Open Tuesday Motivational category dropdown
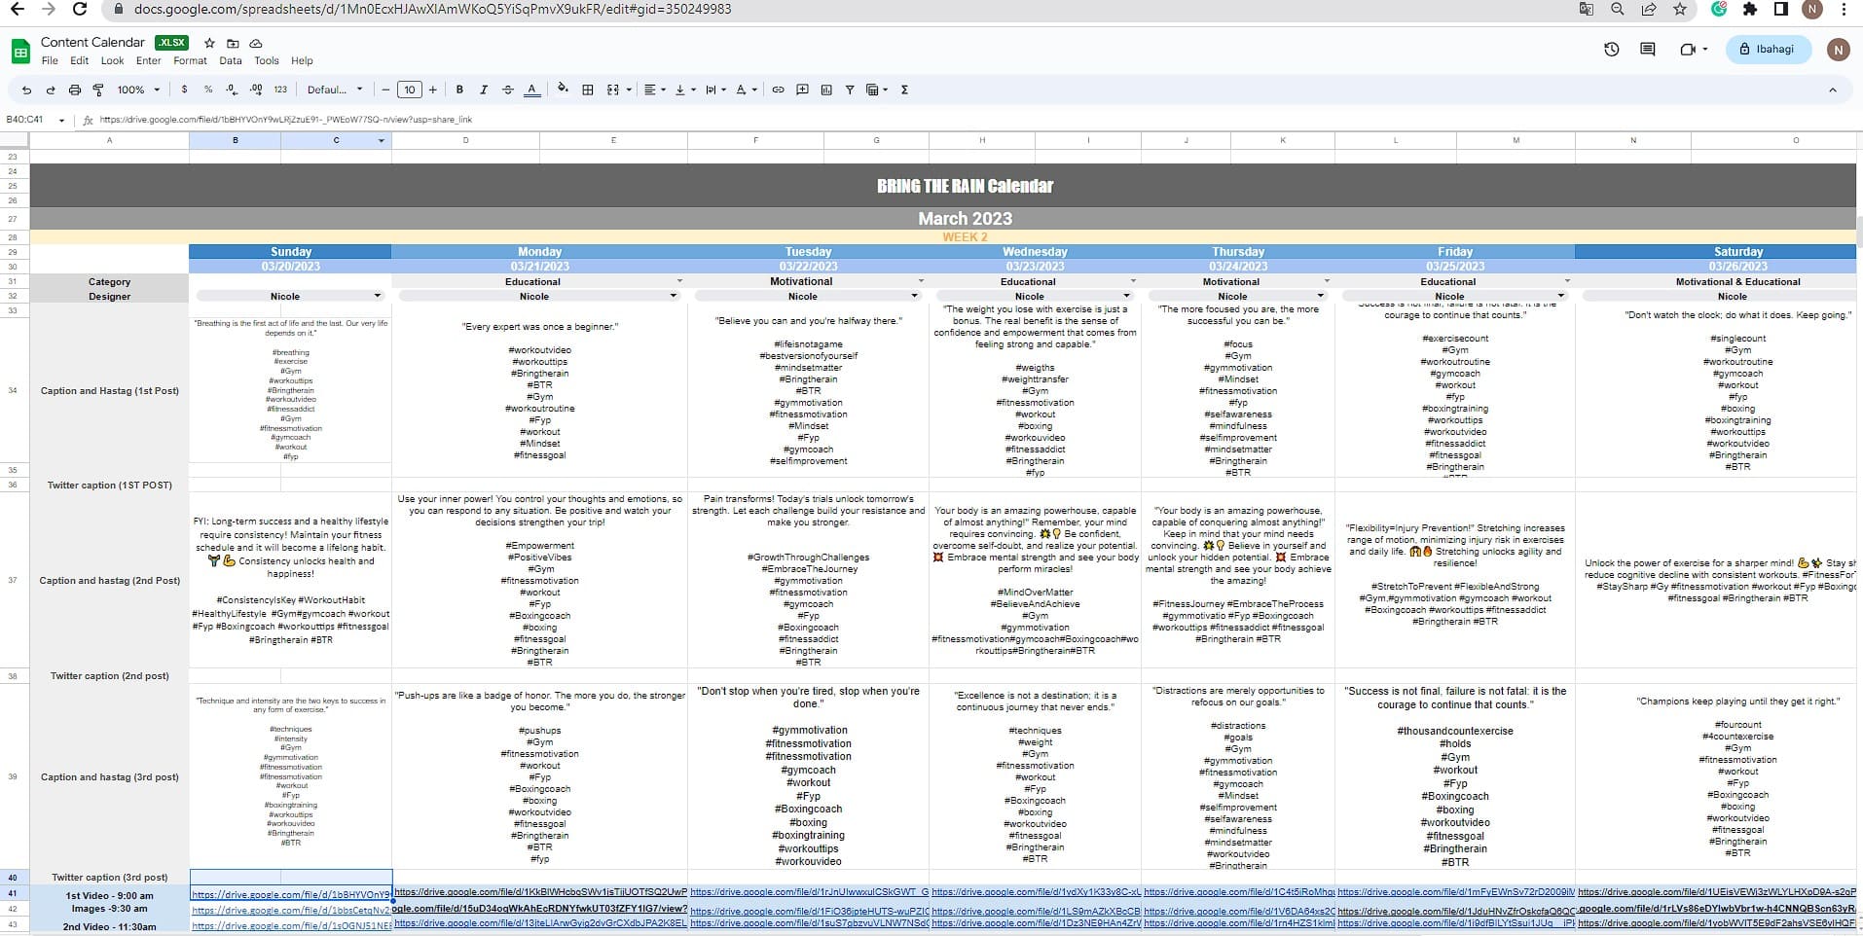Viewport: 1863px width, 936px height. [922, 281]
